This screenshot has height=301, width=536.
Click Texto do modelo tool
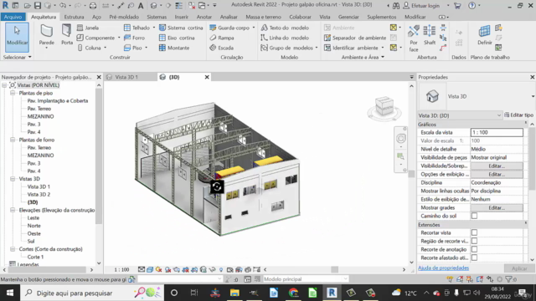click(285, 28)
